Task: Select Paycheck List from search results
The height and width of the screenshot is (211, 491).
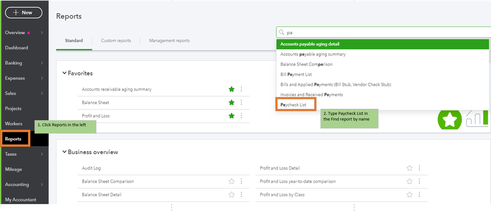Action: pos(293,105)
